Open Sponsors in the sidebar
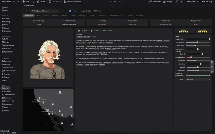 (x=6, y=98)
